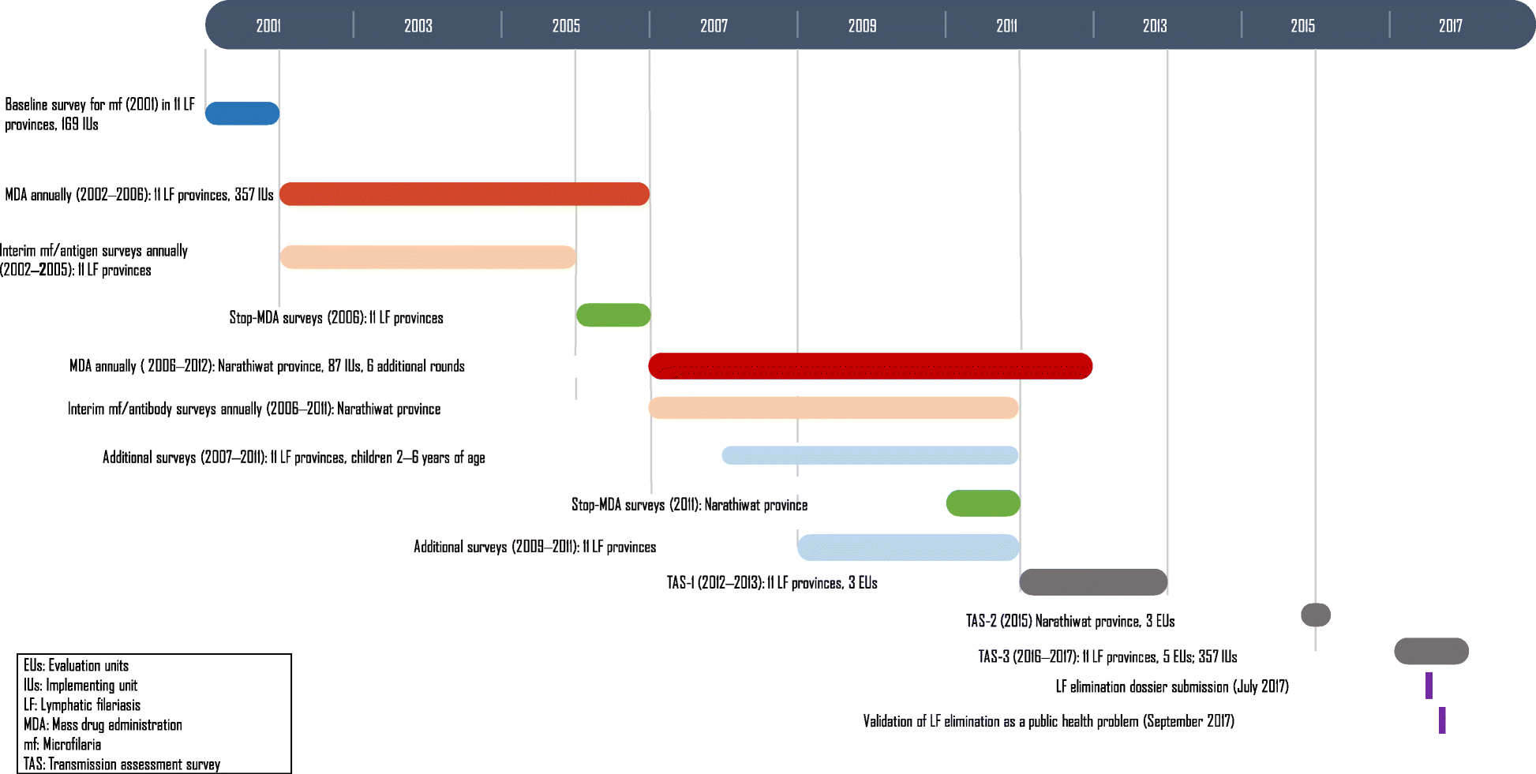Click the 2001 year label in header
The width and height of the screenshot is (1536, 774).
(x=268, y=26)
